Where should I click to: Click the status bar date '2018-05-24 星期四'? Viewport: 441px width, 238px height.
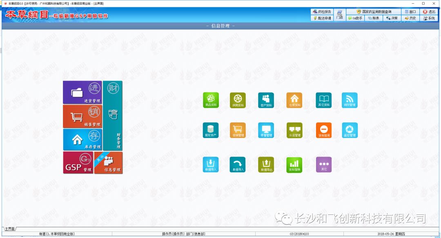click(391, 234)
